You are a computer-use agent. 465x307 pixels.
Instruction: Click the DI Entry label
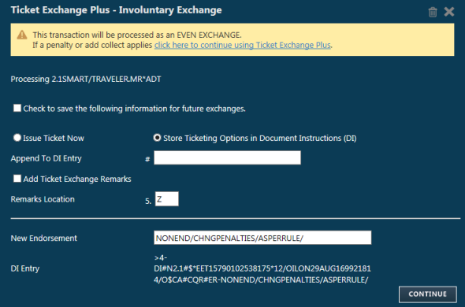[25, 268]
